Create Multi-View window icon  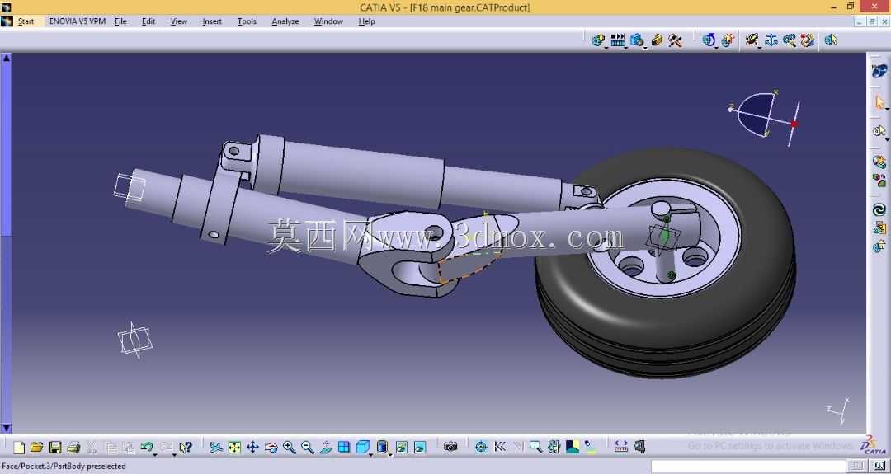pos(344,448)
